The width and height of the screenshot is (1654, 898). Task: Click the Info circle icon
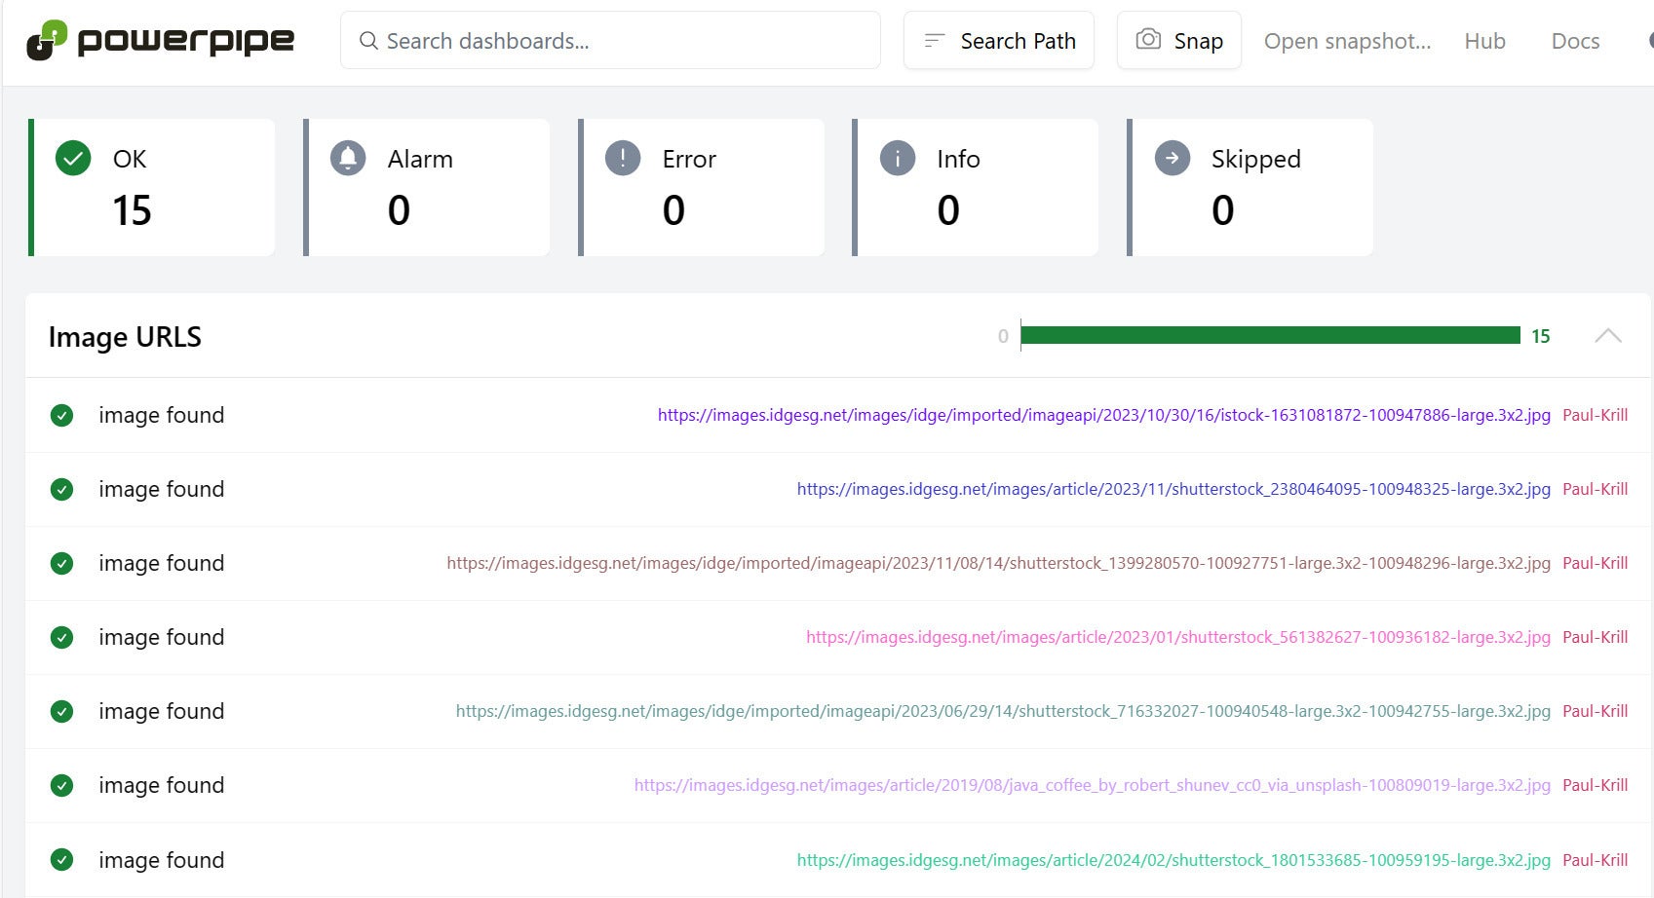pos(898,158)
